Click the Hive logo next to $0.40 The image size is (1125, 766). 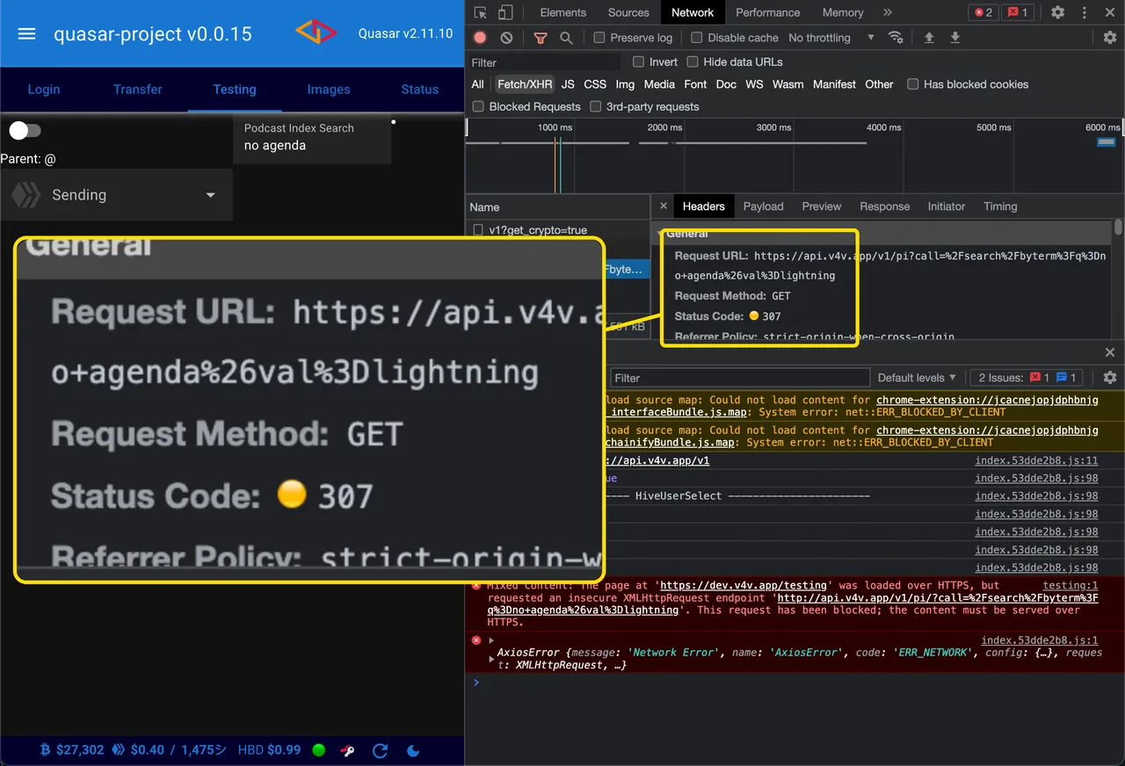coord(120,750)
